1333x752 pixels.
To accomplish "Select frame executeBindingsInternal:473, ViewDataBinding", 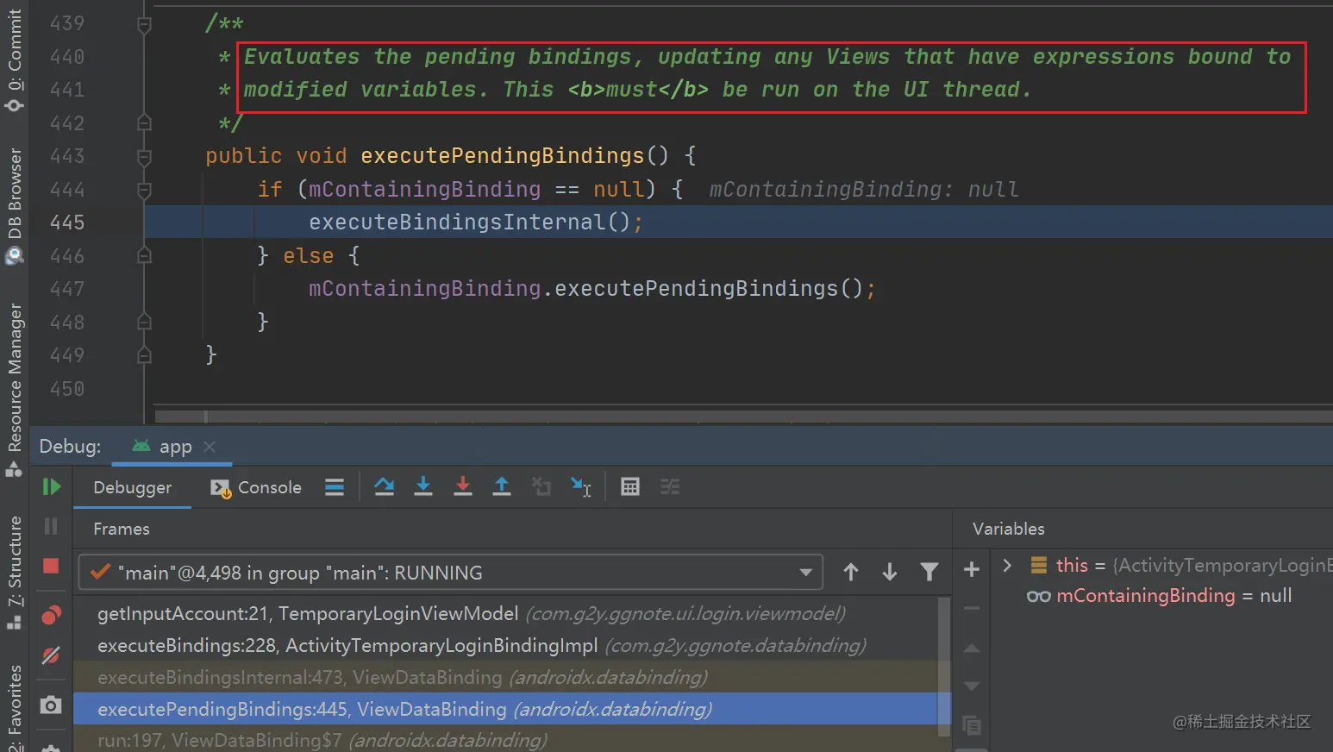I will tap(506, 677).
